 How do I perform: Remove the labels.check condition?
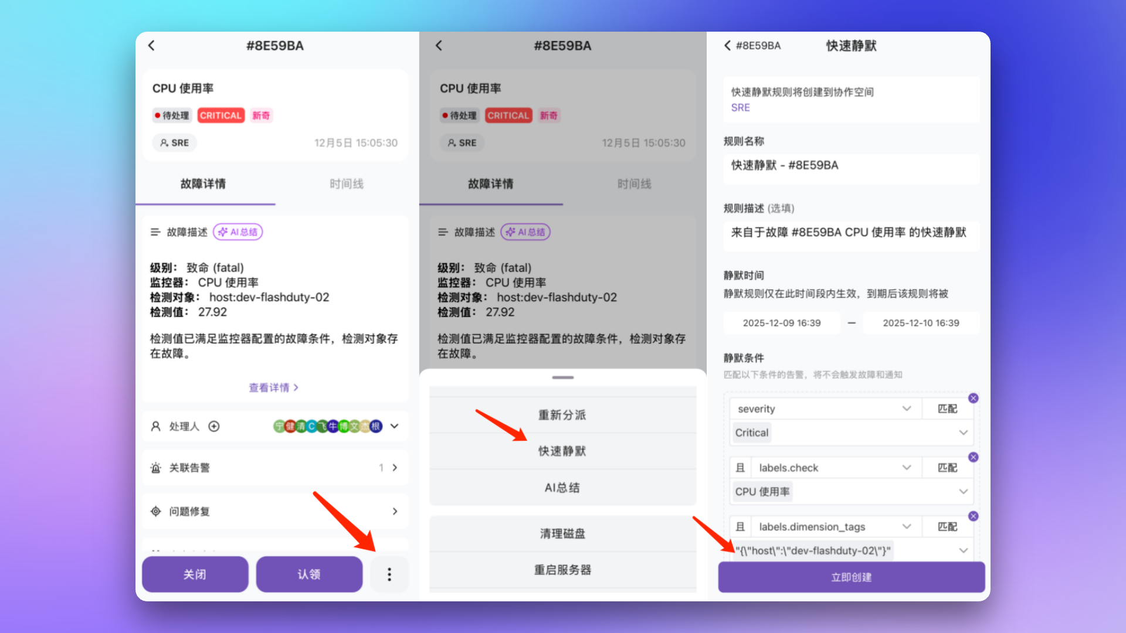[x=973, y=457]
